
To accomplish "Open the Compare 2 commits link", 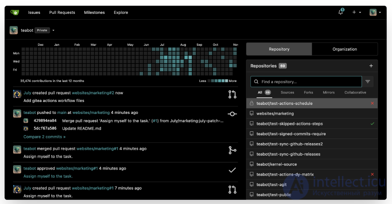I will (44, 137).
